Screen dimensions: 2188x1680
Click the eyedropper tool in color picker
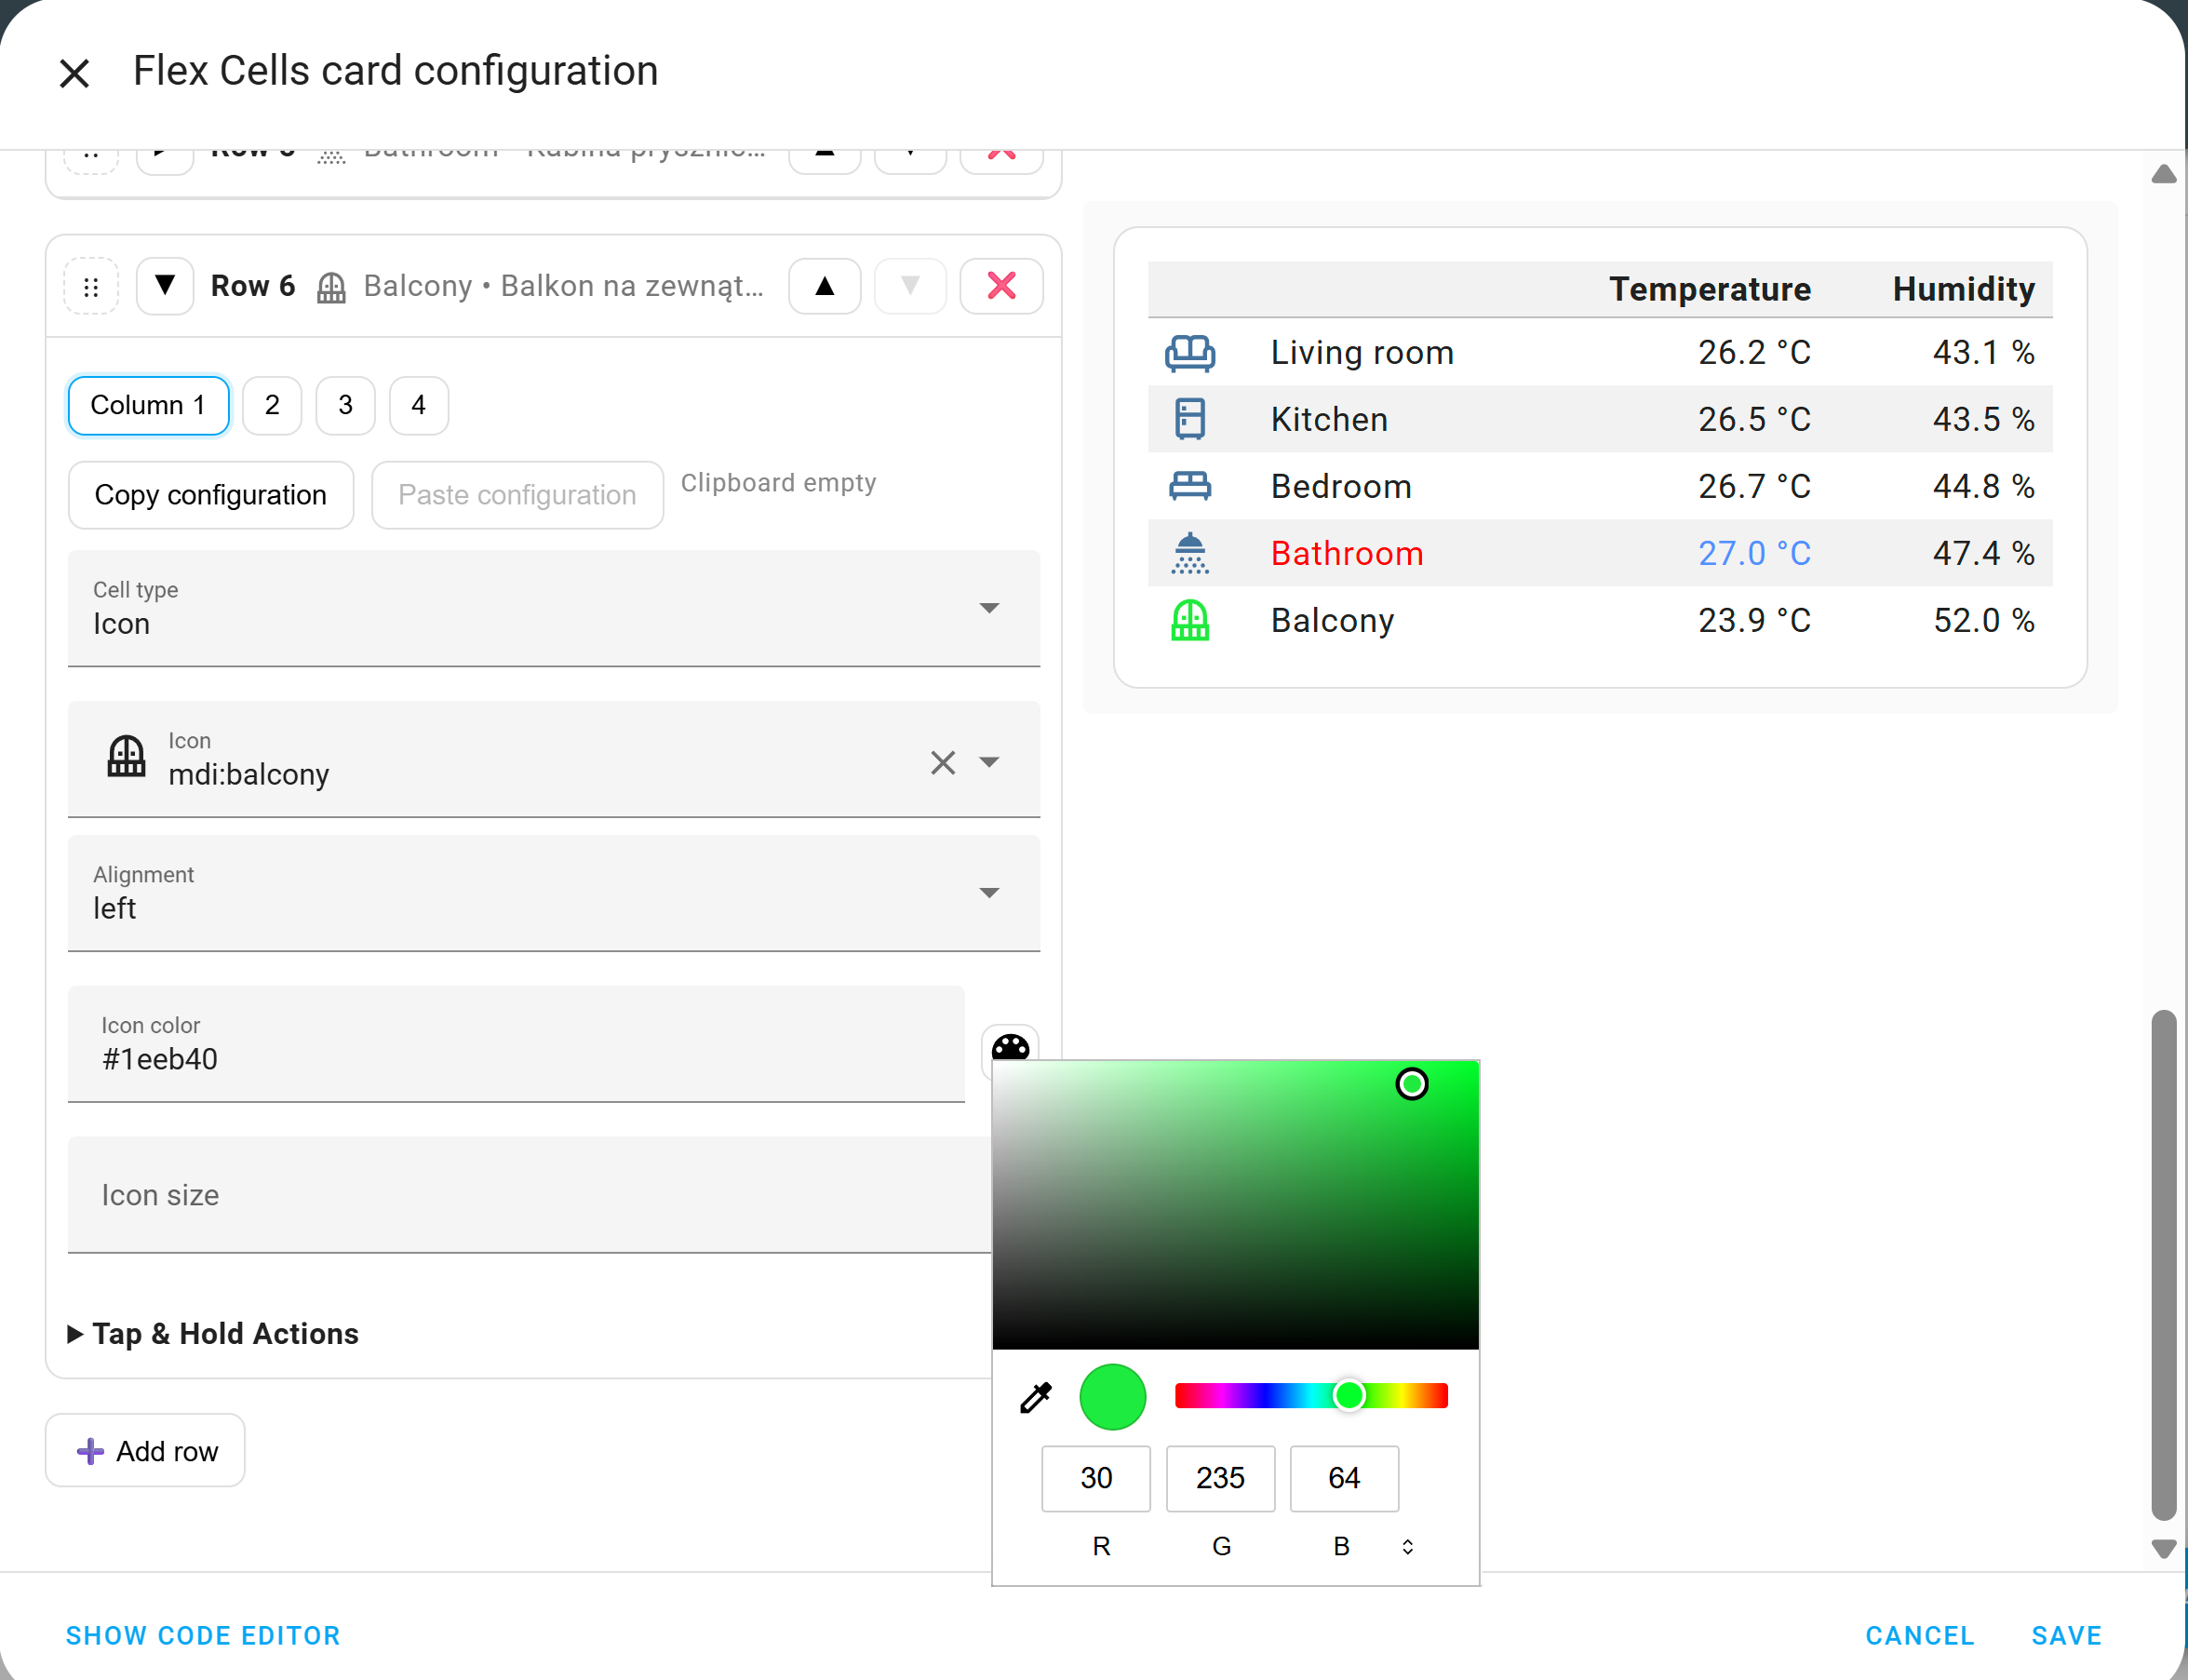tap(1036, 1397)
